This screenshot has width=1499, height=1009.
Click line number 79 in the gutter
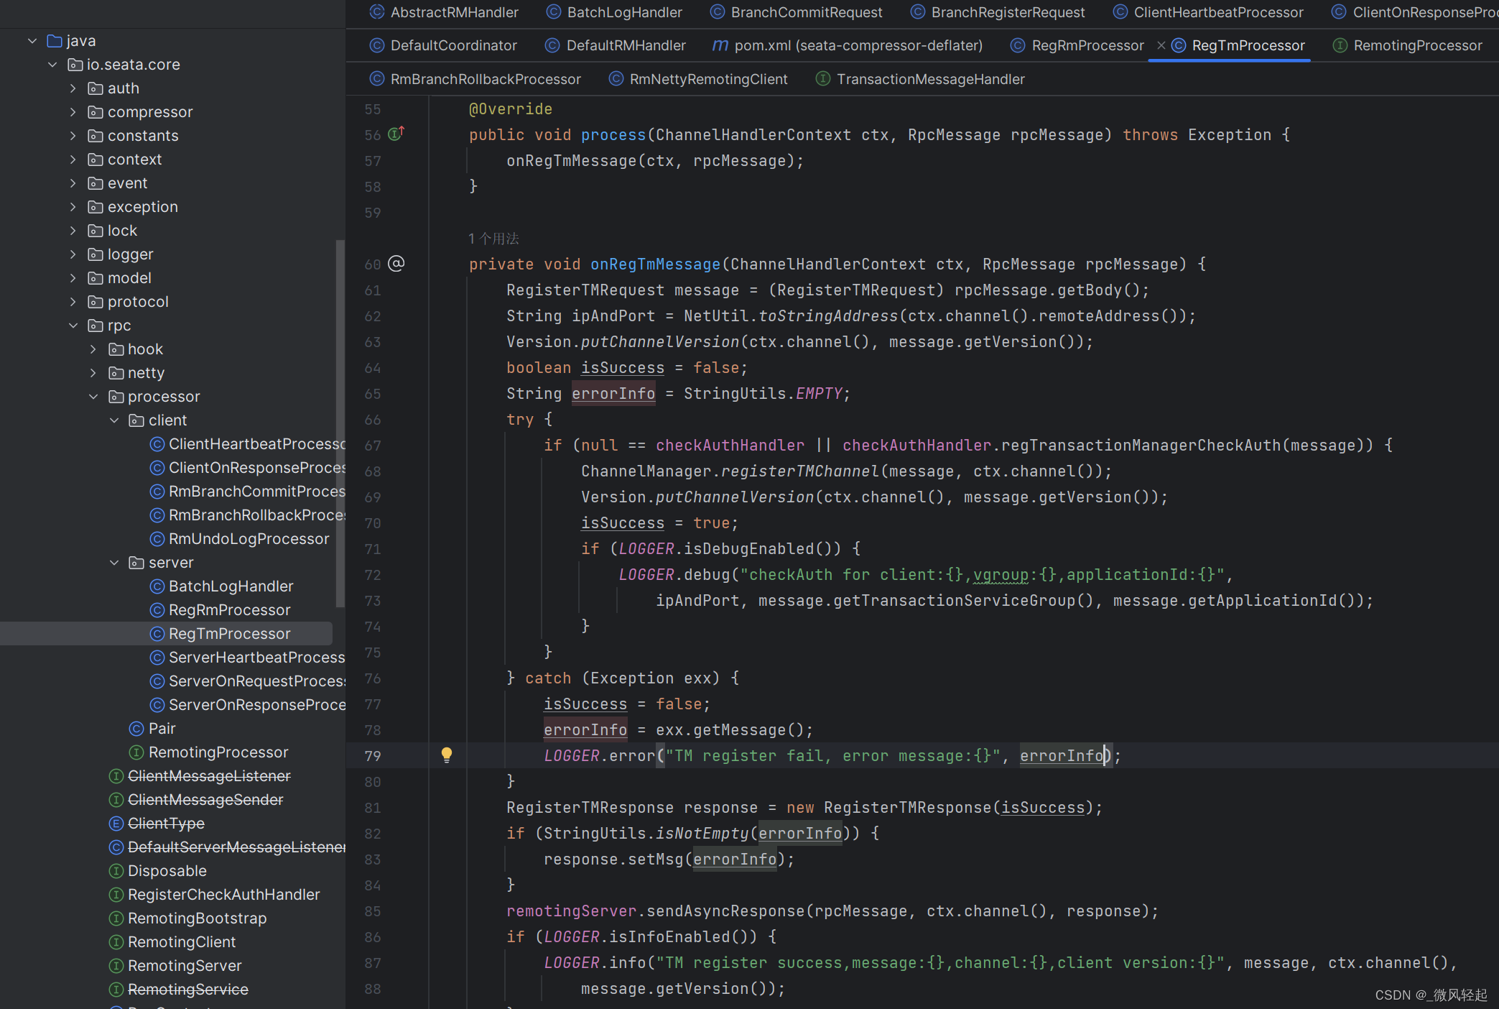[373, 756]
